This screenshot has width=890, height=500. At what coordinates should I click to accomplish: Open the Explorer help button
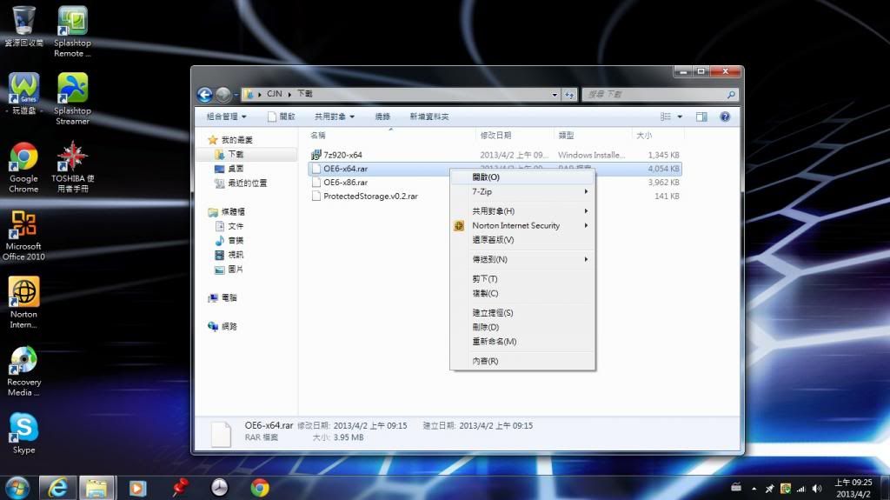(725, 117)
